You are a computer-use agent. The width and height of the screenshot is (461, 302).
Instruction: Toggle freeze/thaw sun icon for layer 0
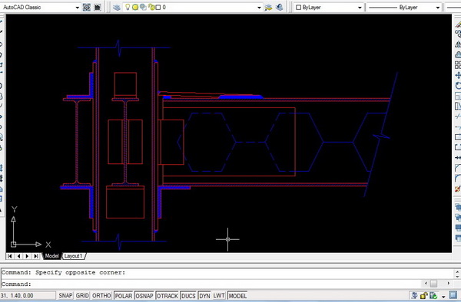tap(135, 8)
